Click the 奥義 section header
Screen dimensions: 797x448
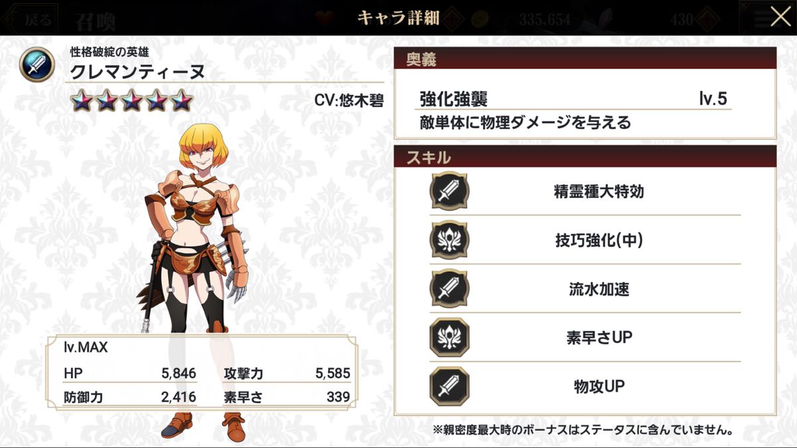coord(585,59)
